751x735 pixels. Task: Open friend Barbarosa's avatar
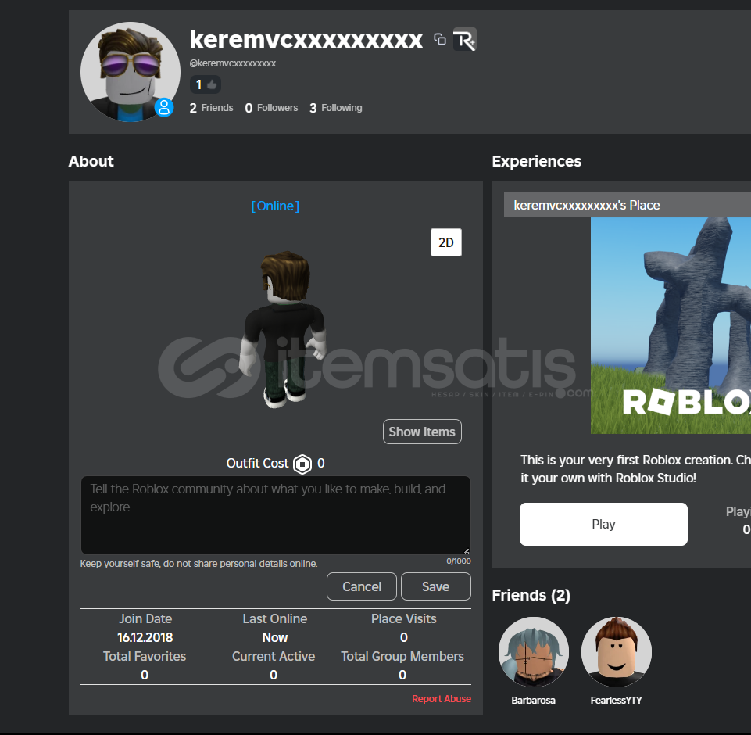534,652
